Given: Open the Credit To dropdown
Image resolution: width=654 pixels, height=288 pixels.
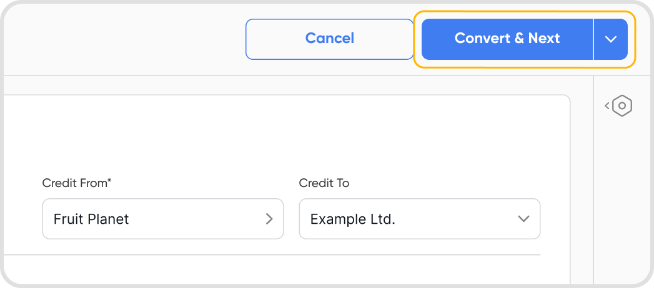Looking at the screenshot, I should (419, 219).
